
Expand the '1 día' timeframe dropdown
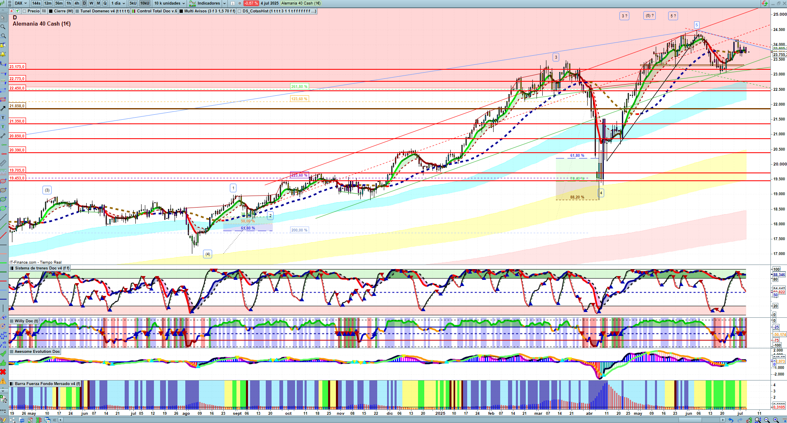pyautogui.click(x=118, y=3)
